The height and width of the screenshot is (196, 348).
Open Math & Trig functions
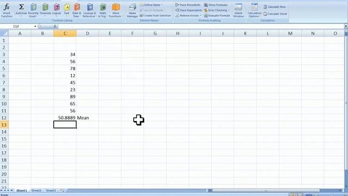pyautogui.click(x=103, y=10)
